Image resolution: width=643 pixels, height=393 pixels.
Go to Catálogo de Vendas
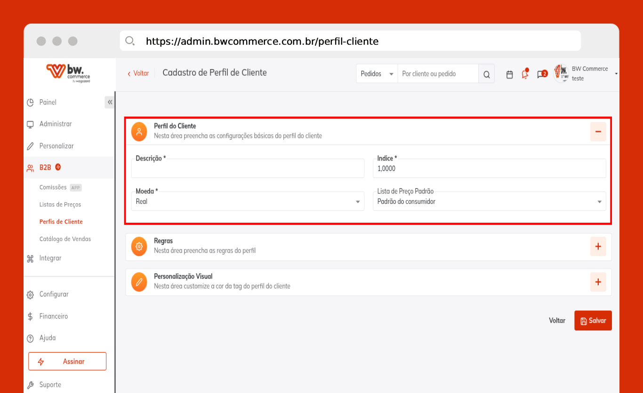[65, 239]
